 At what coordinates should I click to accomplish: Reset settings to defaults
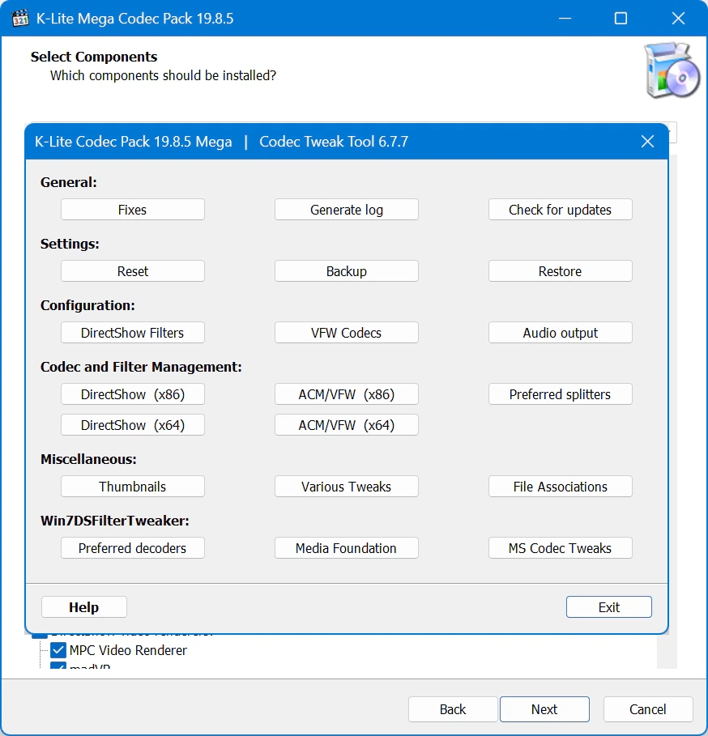pyautogui.click(x=132, y=270)
